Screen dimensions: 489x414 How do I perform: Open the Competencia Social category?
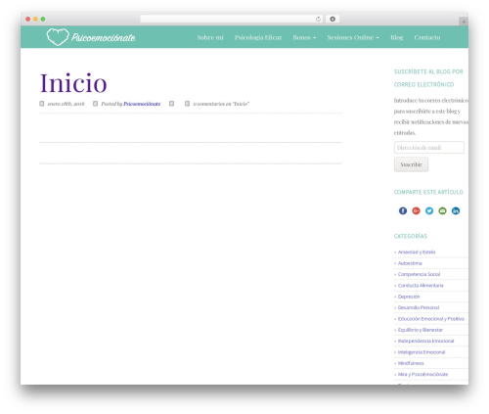(x=419, y=274)
